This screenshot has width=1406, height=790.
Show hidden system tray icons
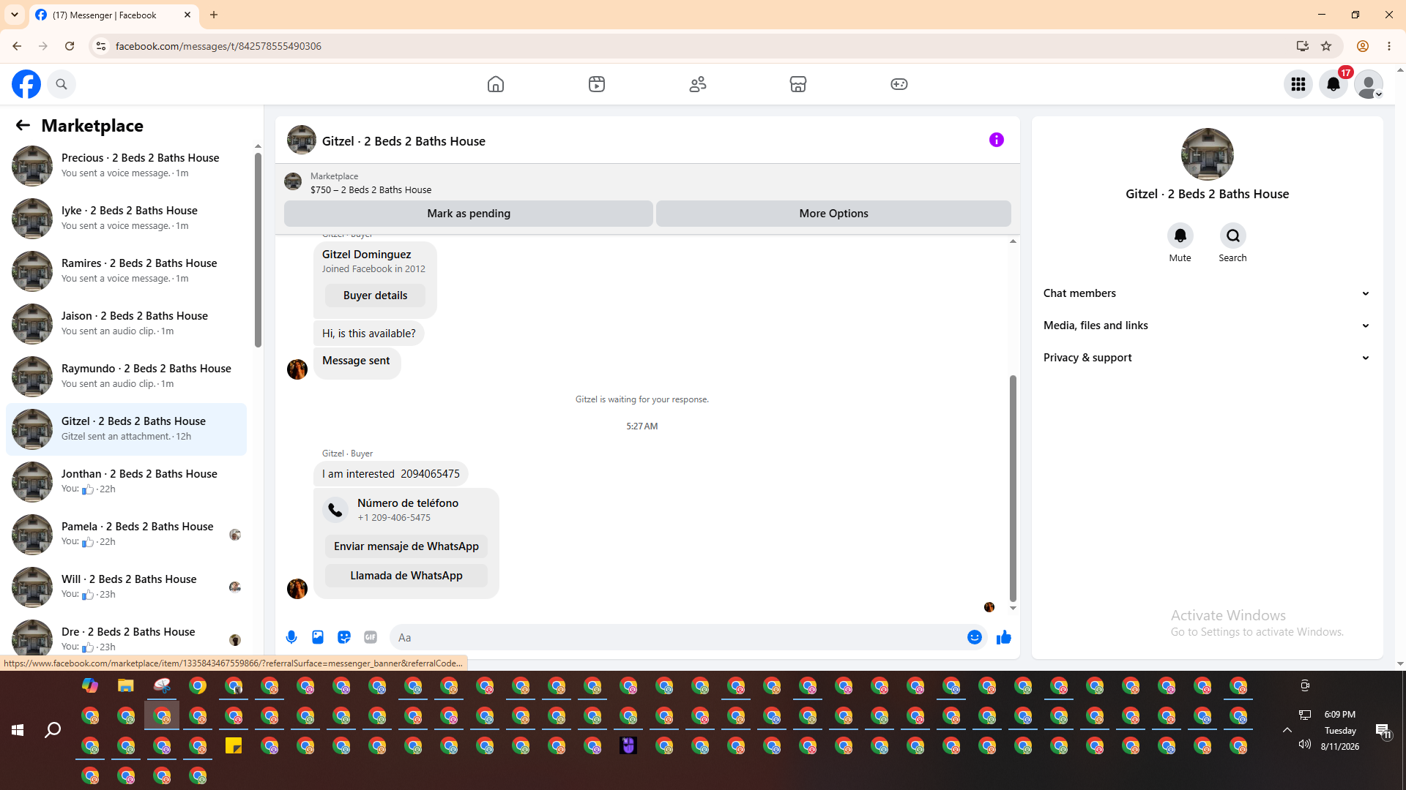click(1287, 729)
